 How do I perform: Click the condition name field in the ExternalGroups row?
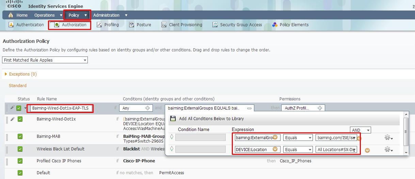click(201, 137)
